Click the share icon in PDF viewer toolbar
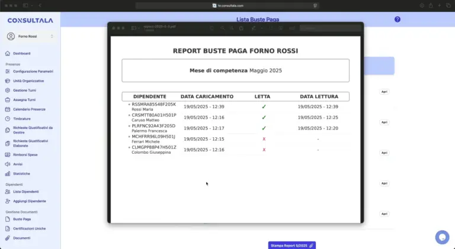 coord(241,28)
